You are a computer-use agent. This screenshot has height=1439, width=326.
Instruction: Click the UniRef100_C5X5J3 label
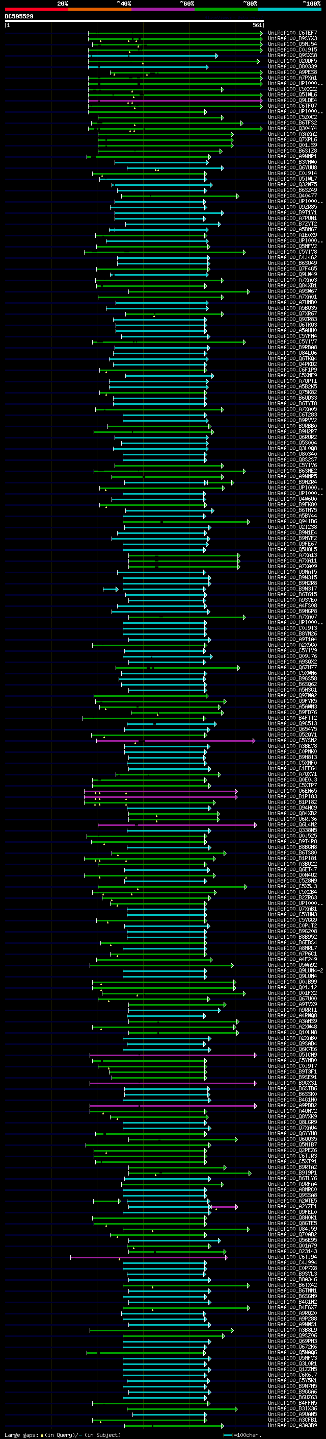coord(292,887)
